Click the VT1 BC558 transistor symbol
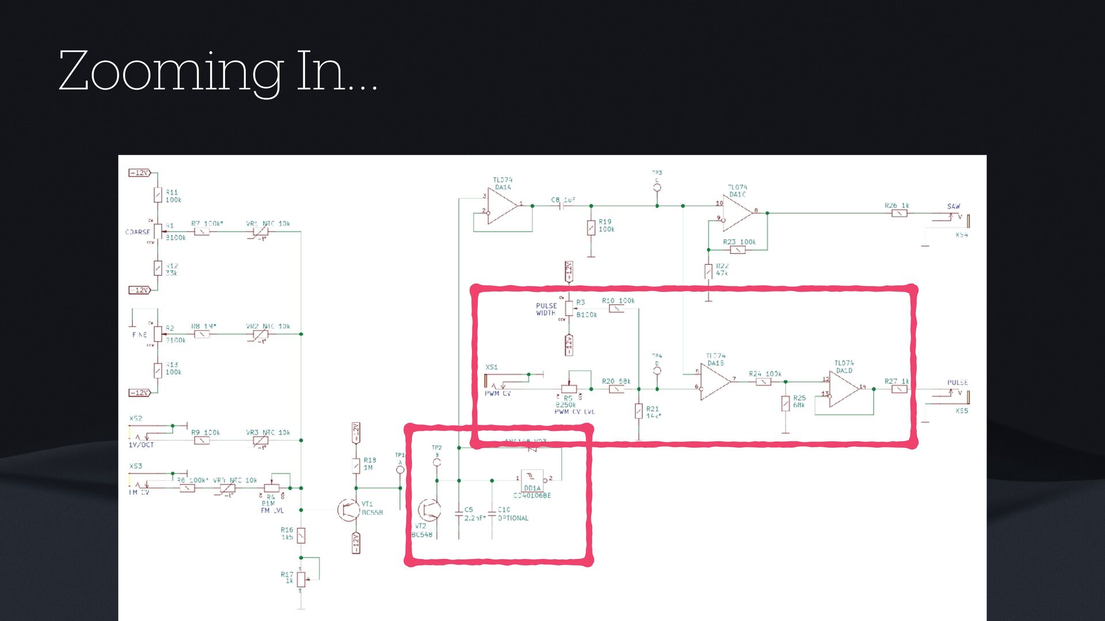Image resolution: width=1105 pixels, height=621 pixels. point(348,509)
